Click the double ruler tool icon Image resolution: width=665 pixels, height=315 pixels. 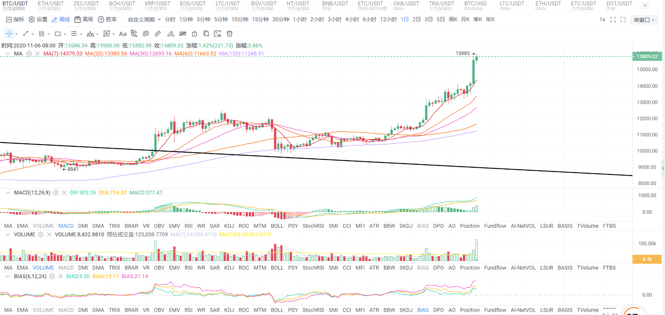[x=146, y=34]
